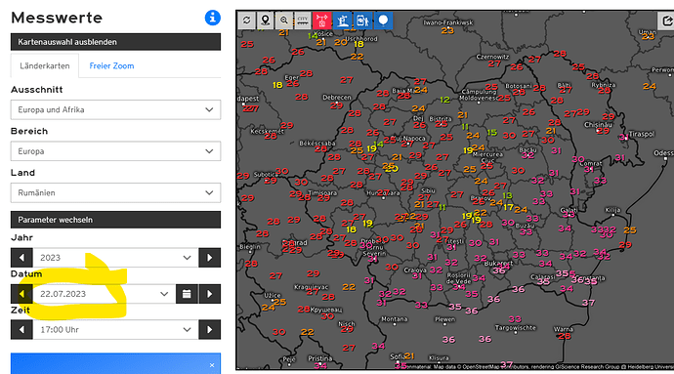The height and width of the screenshot is (374, 674).
Task: Click the magnifier zoom icon on map
Action: pos(284,21)
